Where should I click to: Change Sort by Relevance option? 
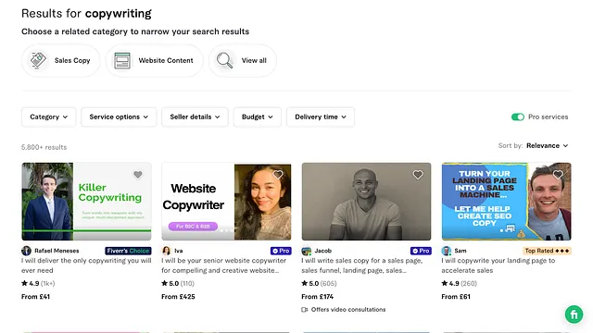[x=547, y=146]
